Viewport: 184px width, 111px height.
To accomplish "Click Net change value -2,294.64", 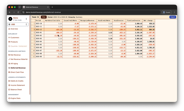I will pos(151,57).
